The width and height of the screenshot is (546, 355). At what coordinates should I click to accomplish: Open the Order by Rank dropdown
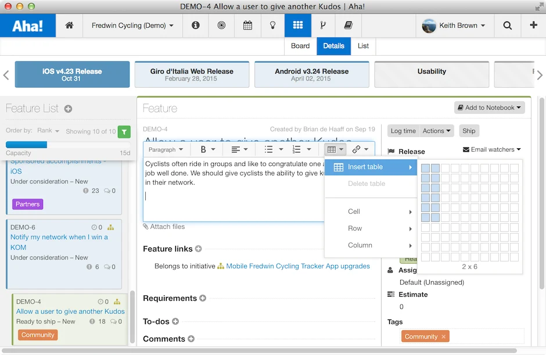click(48, 130)
